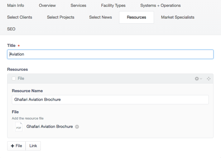This screenshot has height=158, width=221.
Task: Click the Resource Name label
Action: [x=27, y=91]
